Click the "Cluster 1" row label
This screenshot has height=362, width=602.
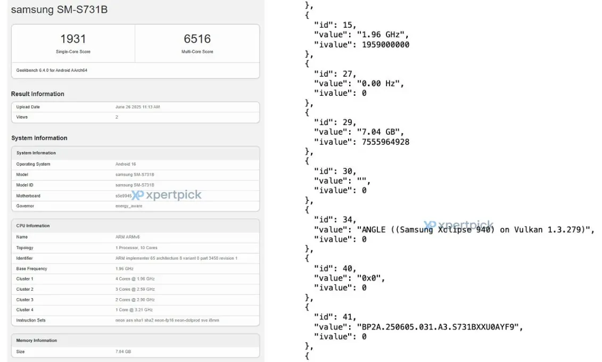24,279
